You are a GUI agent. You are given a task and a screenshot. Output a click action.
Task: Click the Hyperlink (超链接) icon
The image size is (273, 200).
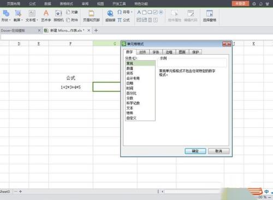(110, 13)
